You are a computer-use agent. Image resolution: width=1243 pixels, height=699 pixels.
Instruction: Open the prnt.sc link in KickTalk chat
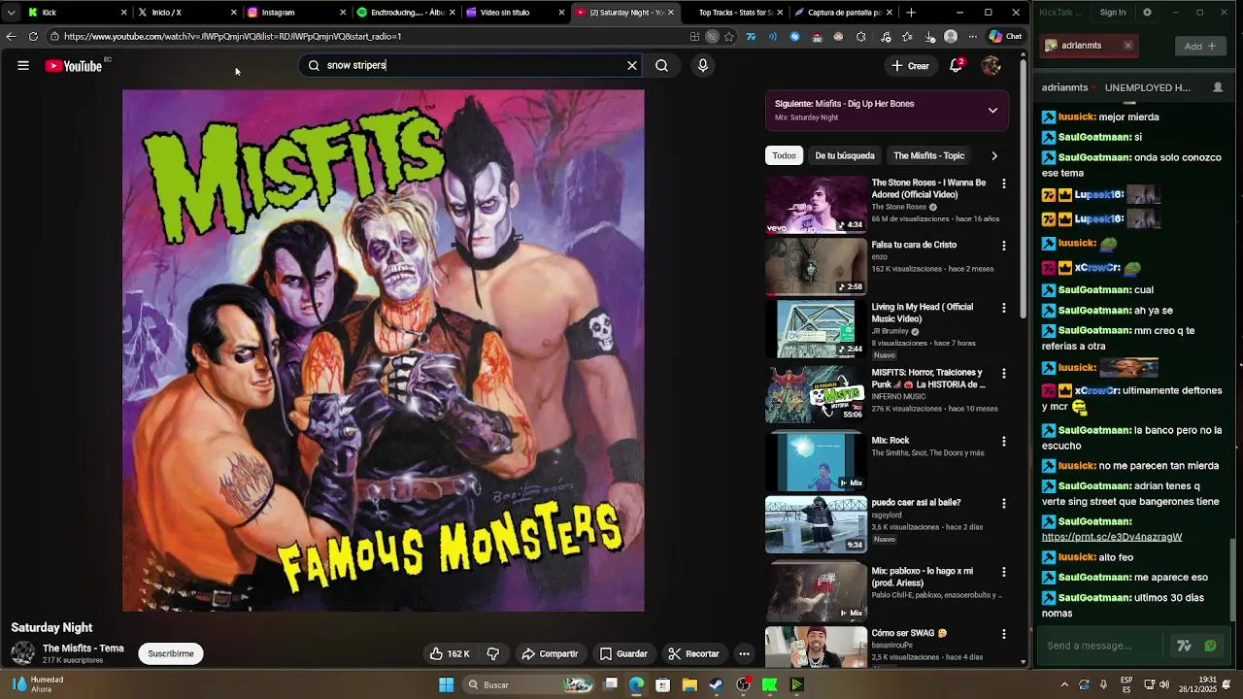1112,537
